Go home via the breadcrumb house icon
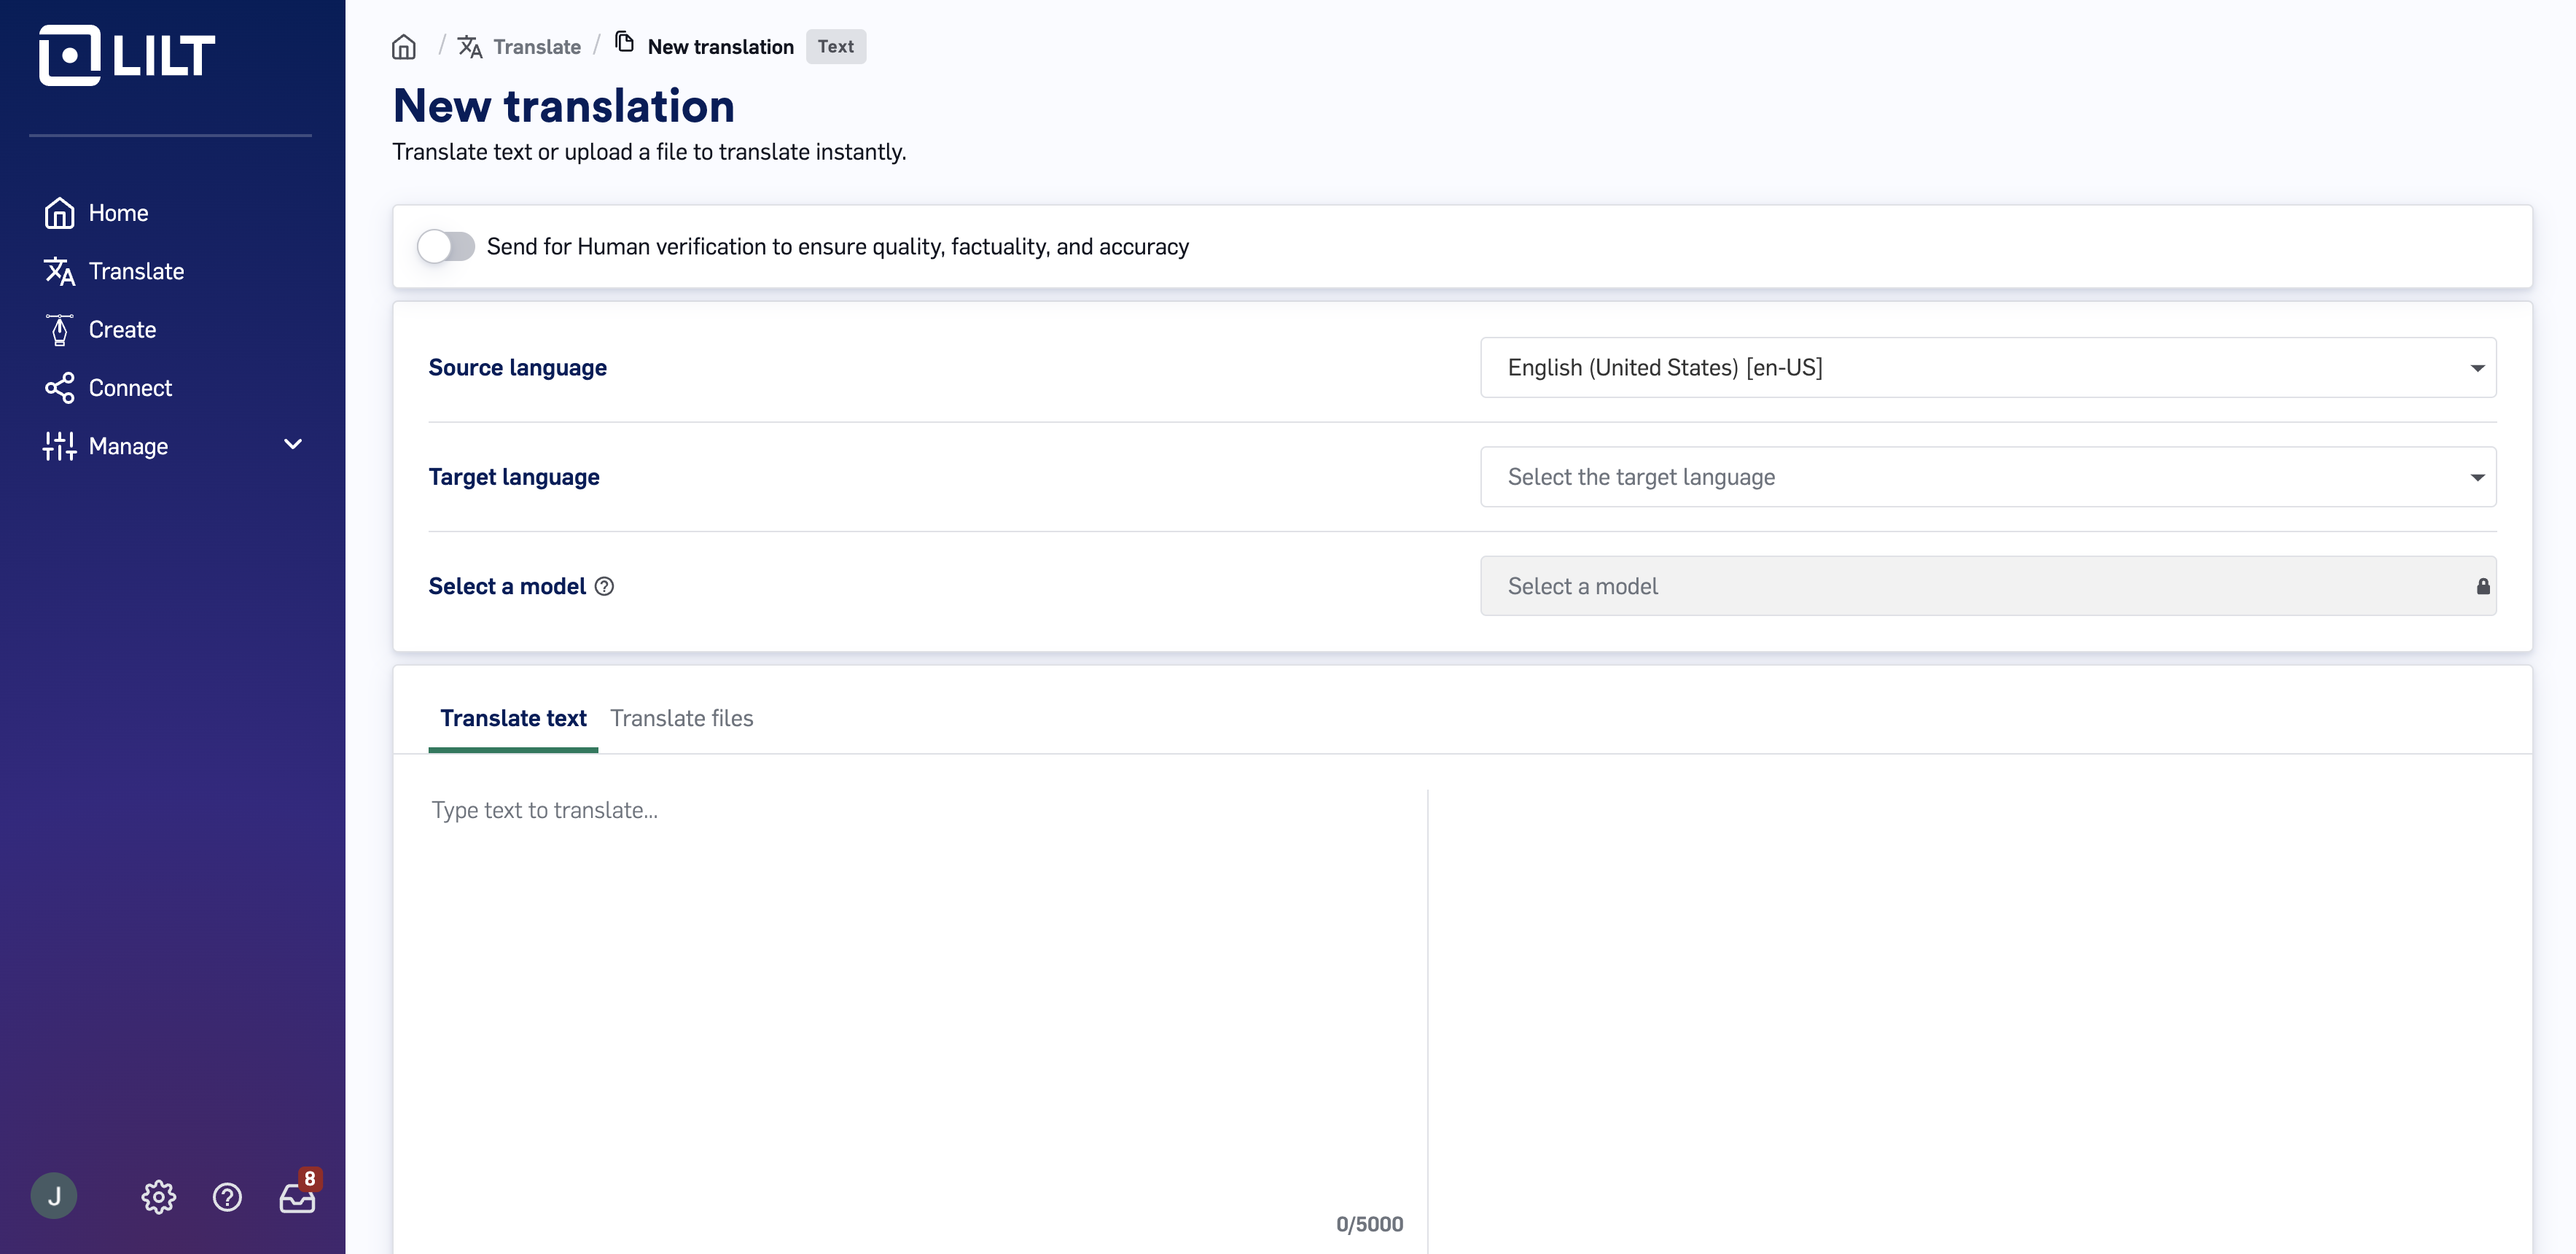The height and width of the screenshot is (1254, 2576). (x=404, y=47)
